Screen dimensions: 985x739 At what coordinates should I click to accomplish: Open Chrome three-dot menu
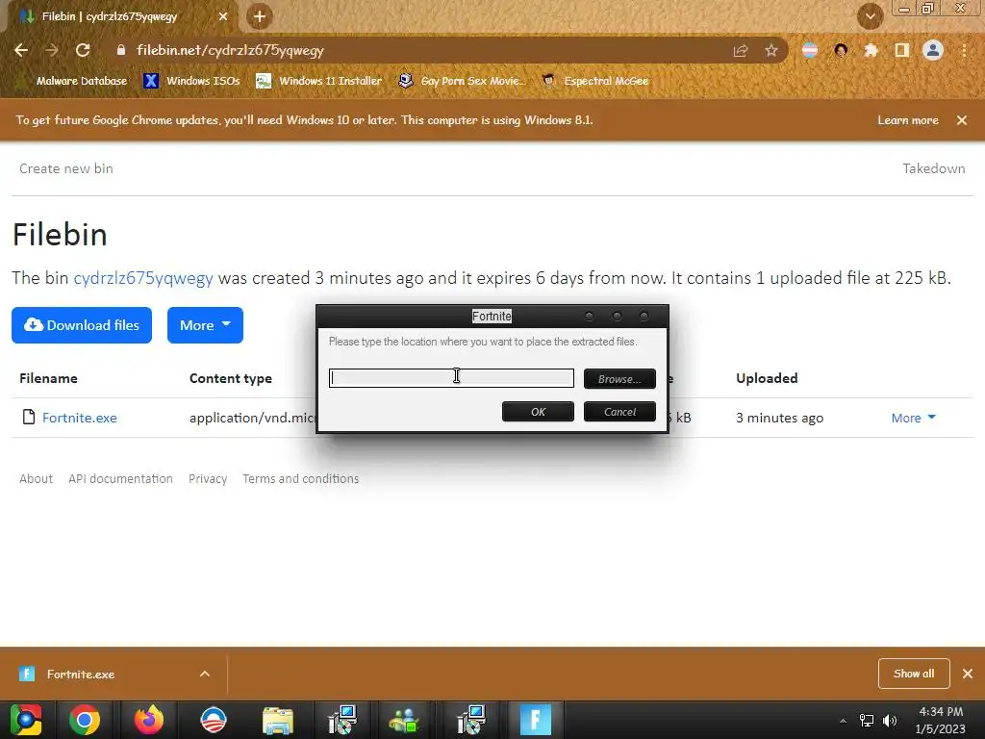pyautogui.click(x=964, y=50)
